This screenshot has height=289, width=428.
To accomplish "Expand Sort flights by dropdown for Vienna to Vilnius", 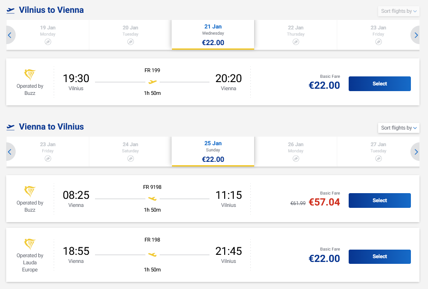I will tap(399, 128).
